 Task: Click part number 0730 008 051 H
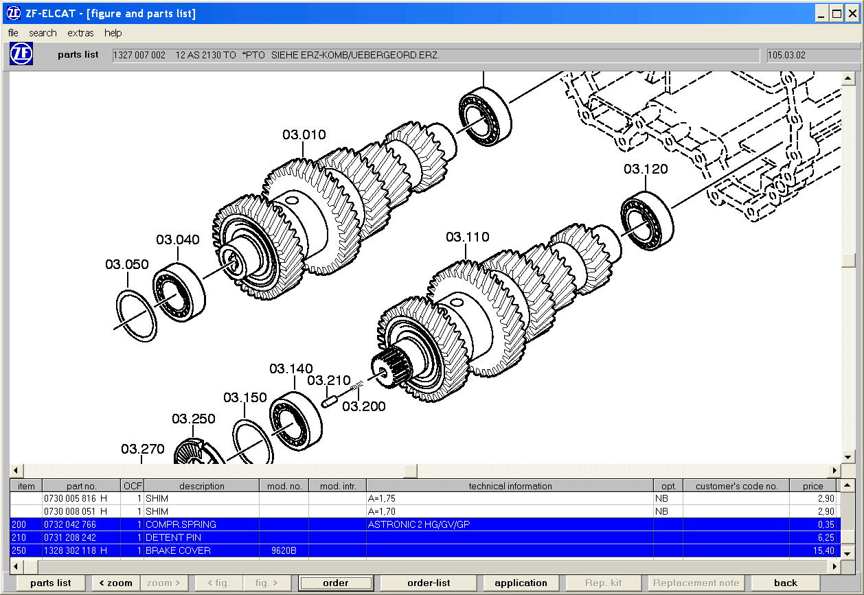coord(76,511)
